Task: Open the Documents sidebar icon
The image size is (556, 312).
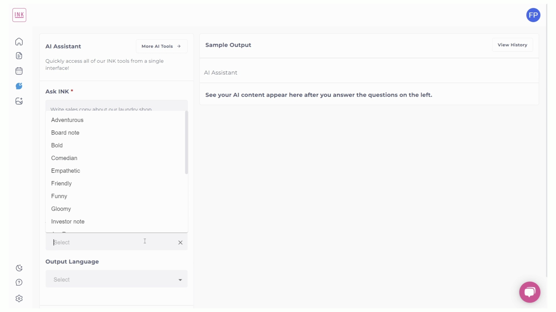Action: coord(19,56)
